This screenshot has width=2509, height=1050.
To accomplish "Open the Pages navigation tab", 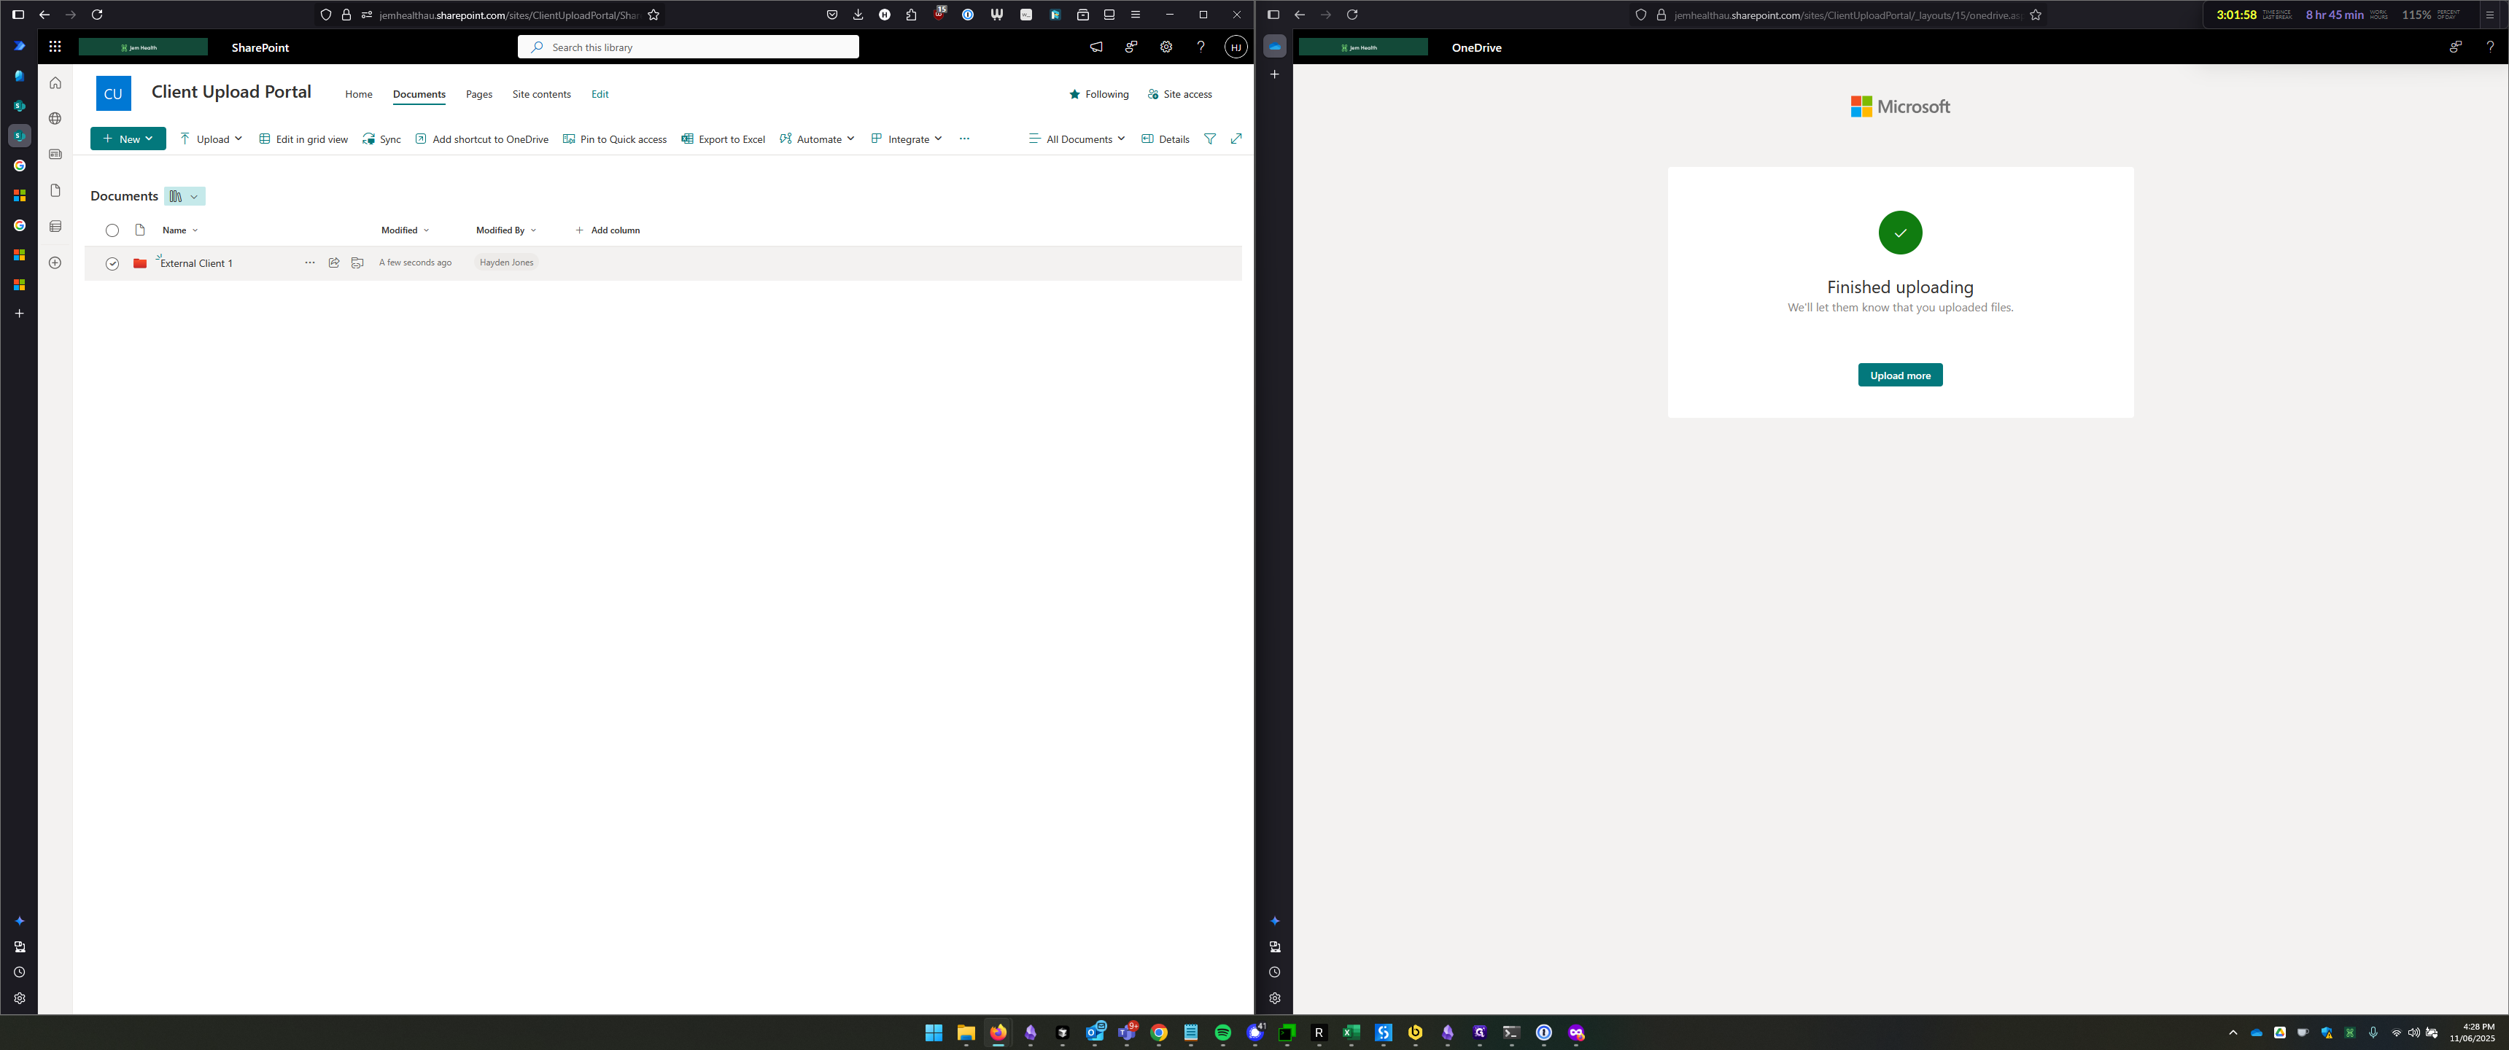I will [x=479, y=95].
